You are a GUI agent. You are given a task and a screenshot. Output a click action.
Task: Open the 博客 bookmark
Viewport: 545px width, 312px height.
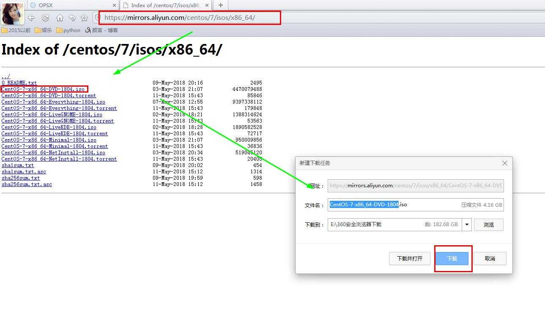point(101,30)
